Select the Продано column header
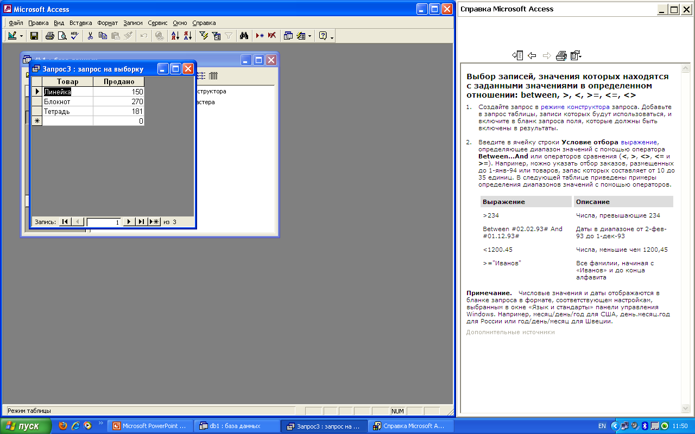This screenshot has width=695, height=434. tap(119, 81)
